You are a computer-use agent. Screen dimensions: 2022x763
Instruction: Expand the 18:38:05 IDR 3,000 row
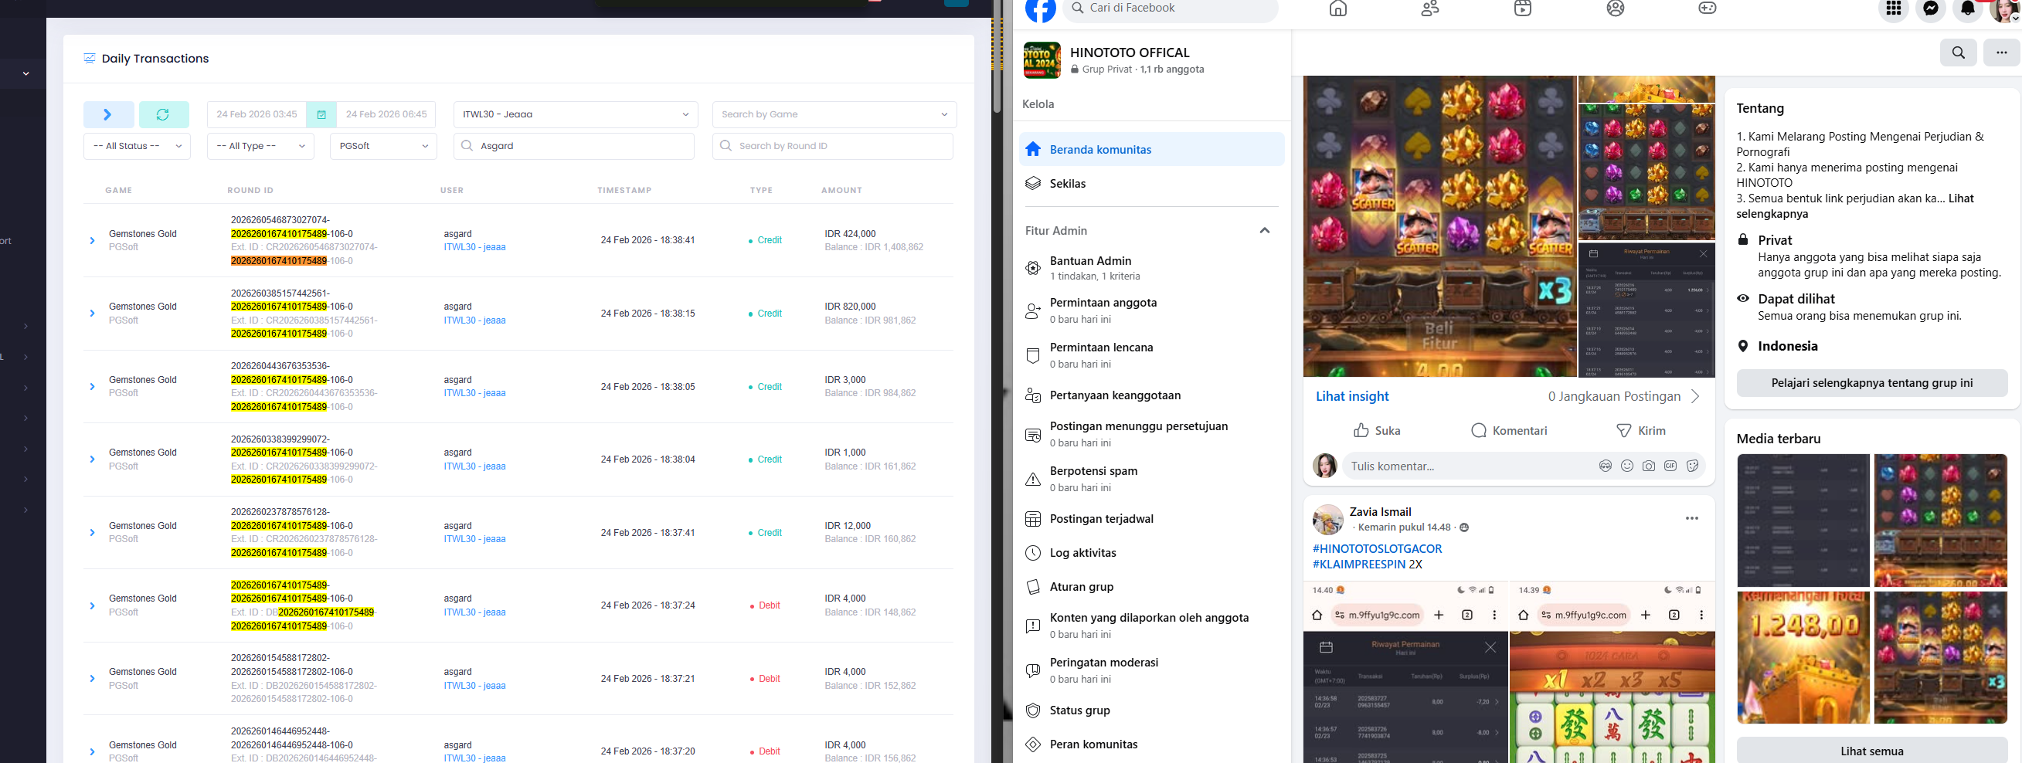[x=92, y=387]
